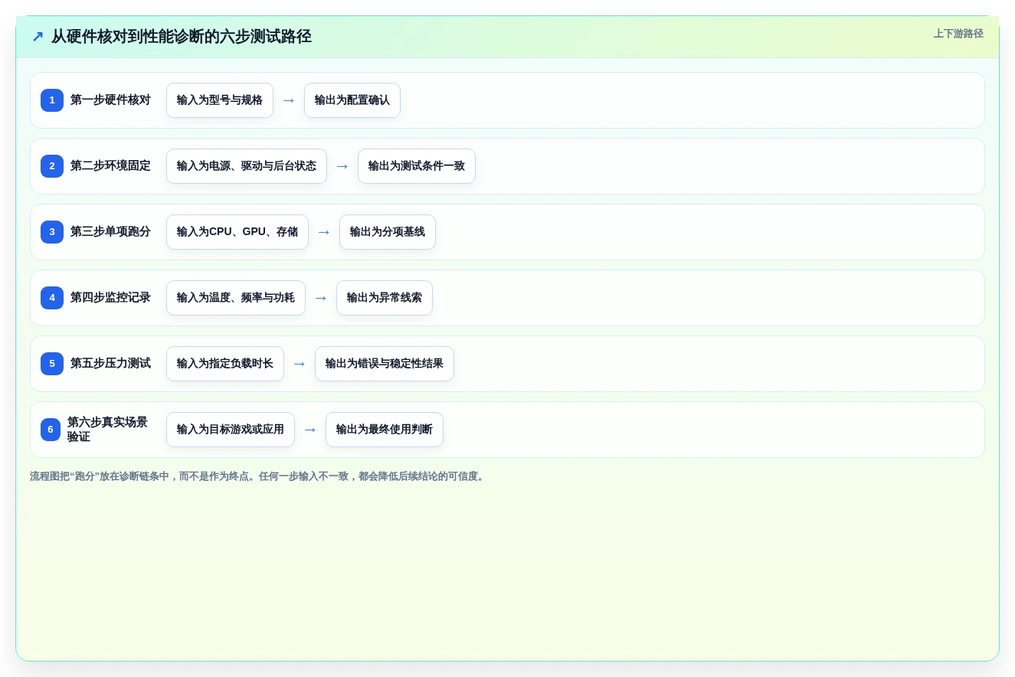Image resolution: width=1015 pixels, height=677 pixels.
Task: Click the title 从硬件核对到性能诊断的六步测试路径
Action: click(182, 37)
